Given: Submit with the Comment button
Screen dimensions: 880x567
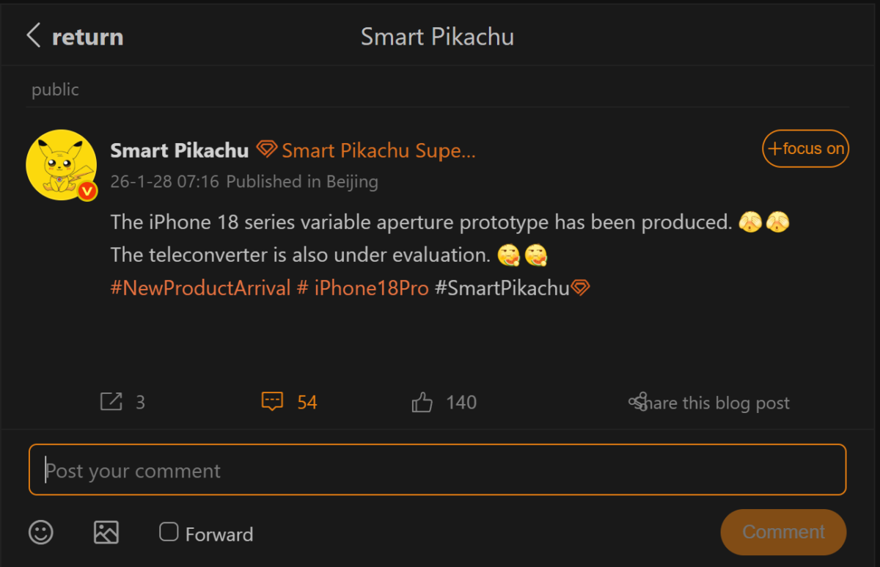Looking at the screenshot, I should coord(783,532).
